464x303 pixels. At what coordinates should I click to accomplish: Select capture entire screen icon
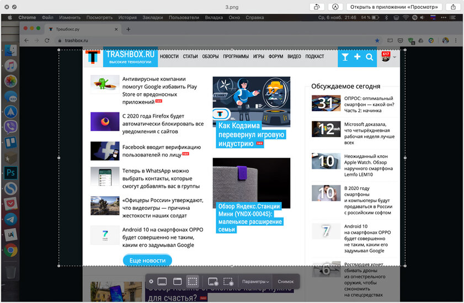tap(162, 282)
